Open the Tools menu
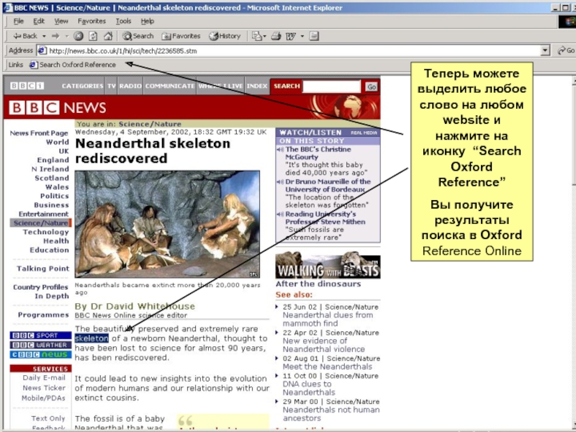Viewport: 576px width, 432px height. pos(123,22)
